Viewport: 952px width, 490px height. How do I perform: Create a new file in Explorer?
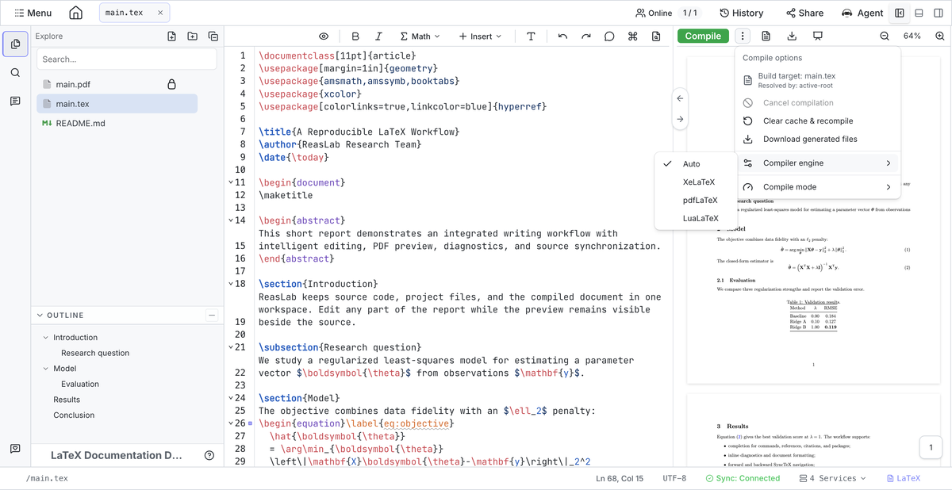pyautogui.click(x=171, y=36)
